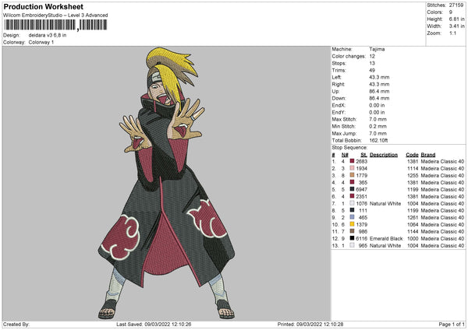Click the 'Stop Sequence:' label
468x330 pixels.
pos(349,148)
